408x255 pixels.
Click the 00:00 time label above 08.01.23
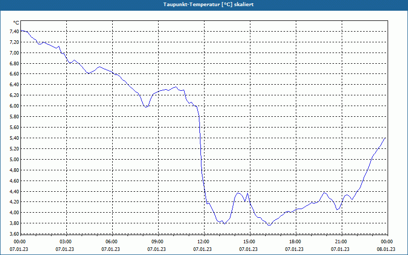[x=388, y=242]
